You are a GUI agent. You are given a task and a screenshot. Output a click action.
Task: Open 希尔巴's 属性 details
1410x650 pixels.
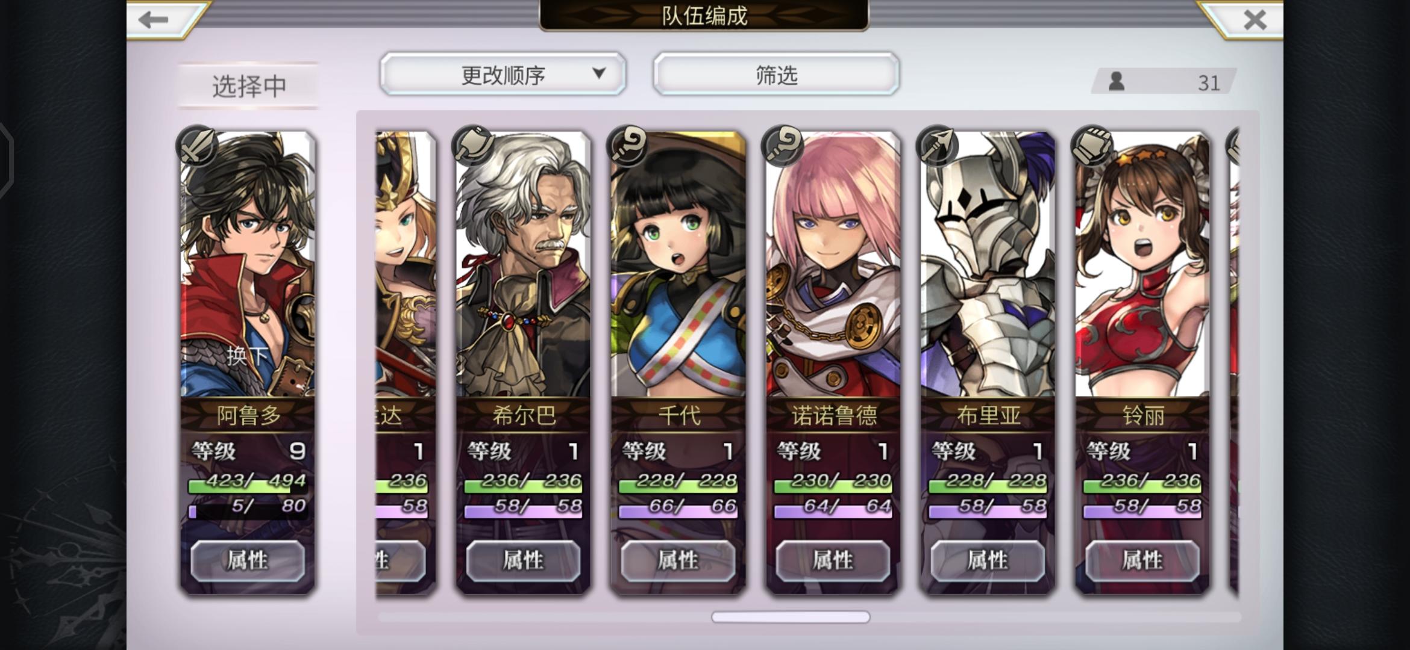(523, 560)
